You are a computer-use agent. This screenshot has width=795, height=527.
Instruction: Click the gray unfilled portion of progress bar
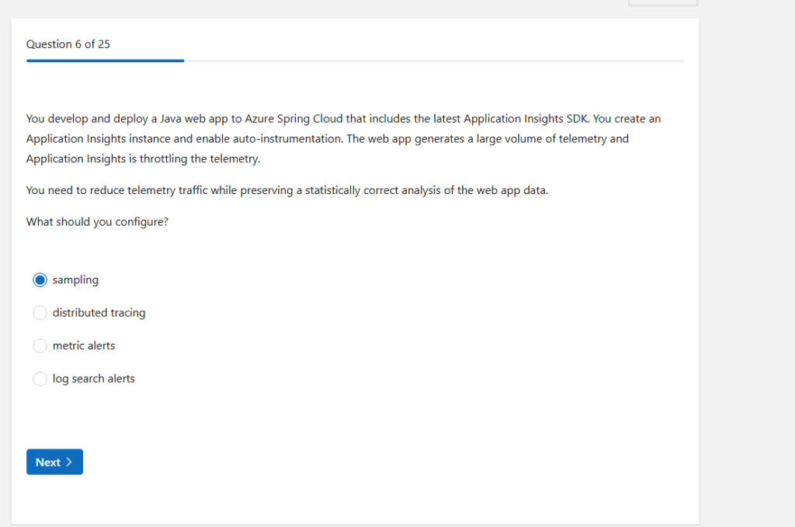click(x=433, y=61)
